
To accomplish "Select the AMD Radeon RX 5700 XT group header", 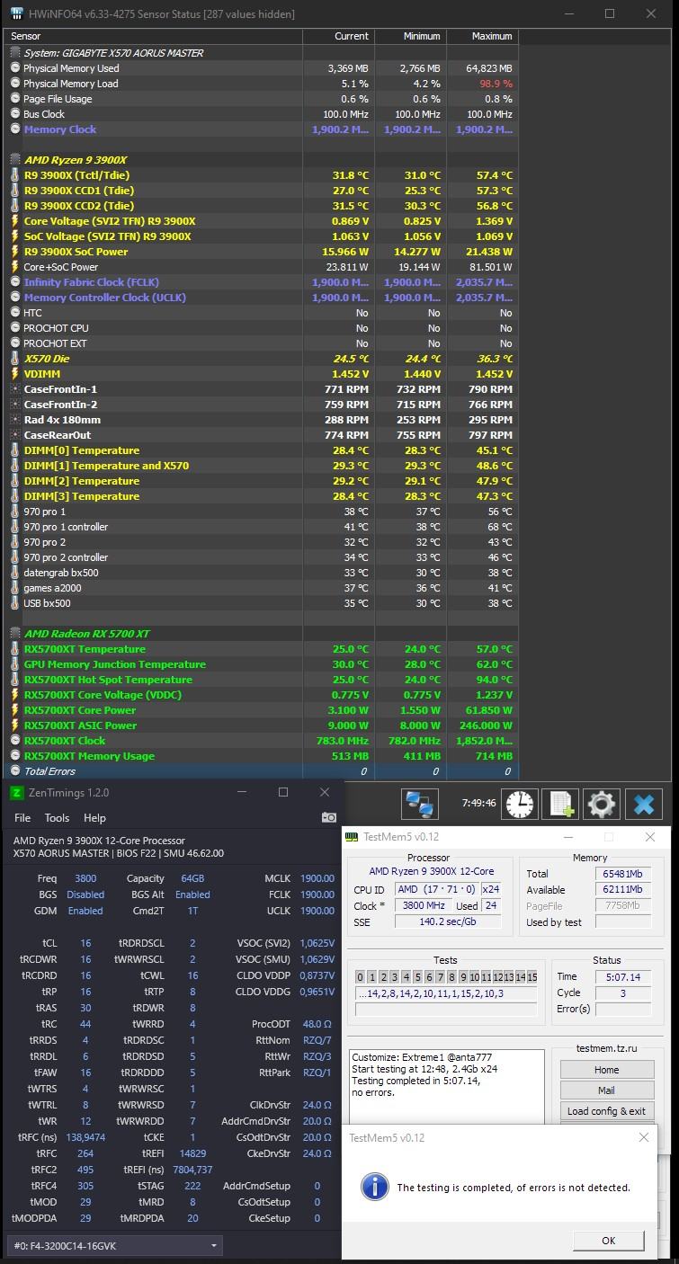I will pos(261,634).
